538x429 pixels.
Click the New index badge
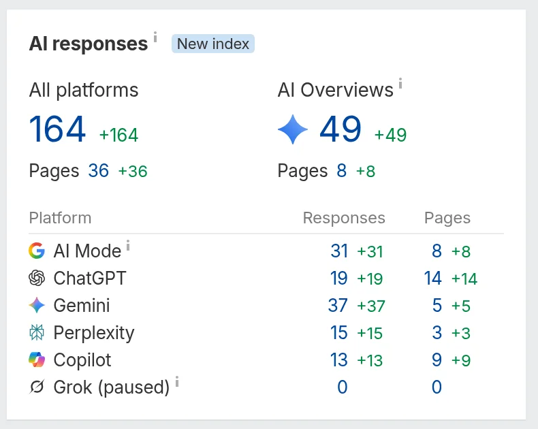[213, 44]
